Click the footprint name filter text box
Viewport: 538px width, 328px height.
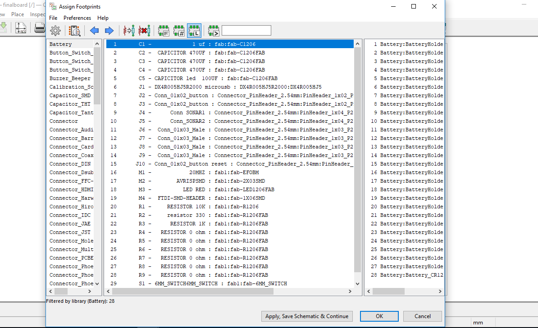[x=246, y=31]
